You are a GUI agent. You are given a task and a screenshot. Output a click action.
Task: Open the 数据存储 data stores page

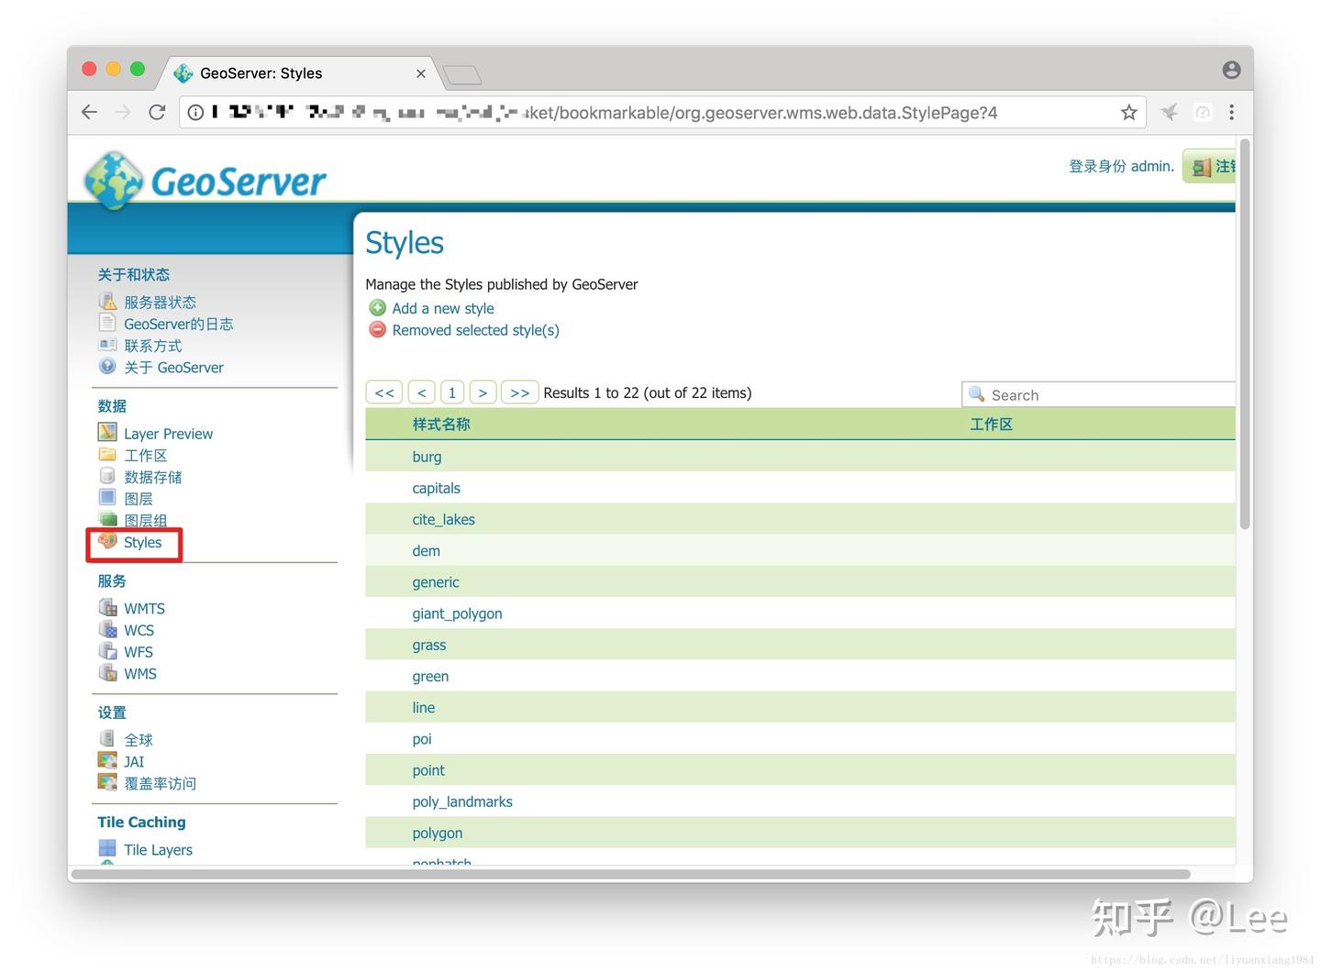152,476
